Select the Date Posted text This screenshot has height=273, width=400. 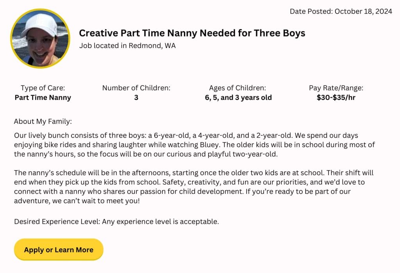click(x=340, y=11)
